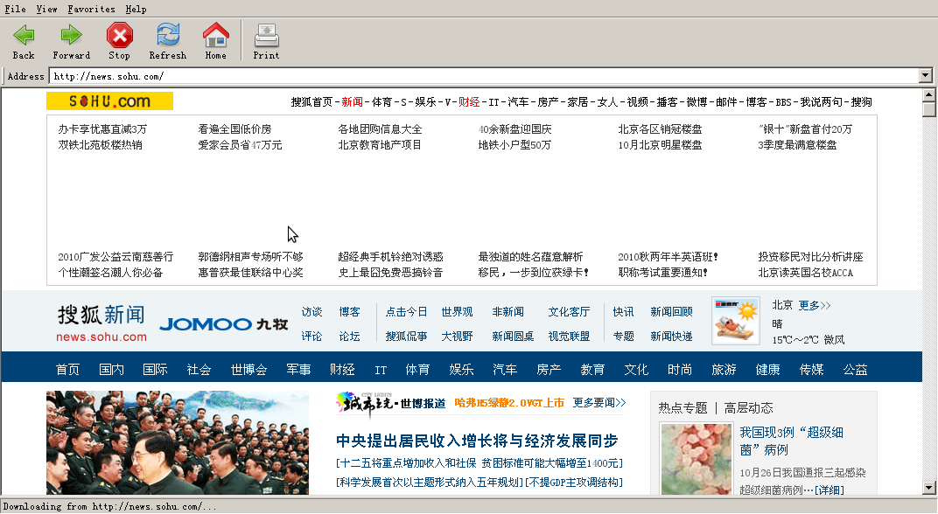Screen dimensions: 938x514
Task: Select the 社会 navigation tab
Action: click(x=199, y=370)
